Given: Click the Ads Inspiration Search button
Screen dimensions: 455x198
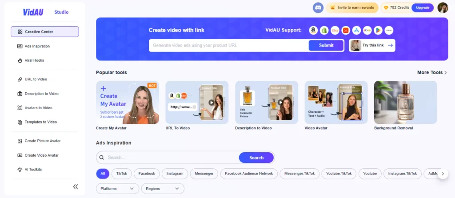Looking at the screenshot, I should (256, 158).
